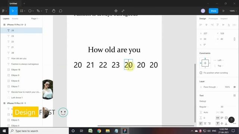Align selection bottom
This screenshot has height=134, width=239.
coord(229,25)
